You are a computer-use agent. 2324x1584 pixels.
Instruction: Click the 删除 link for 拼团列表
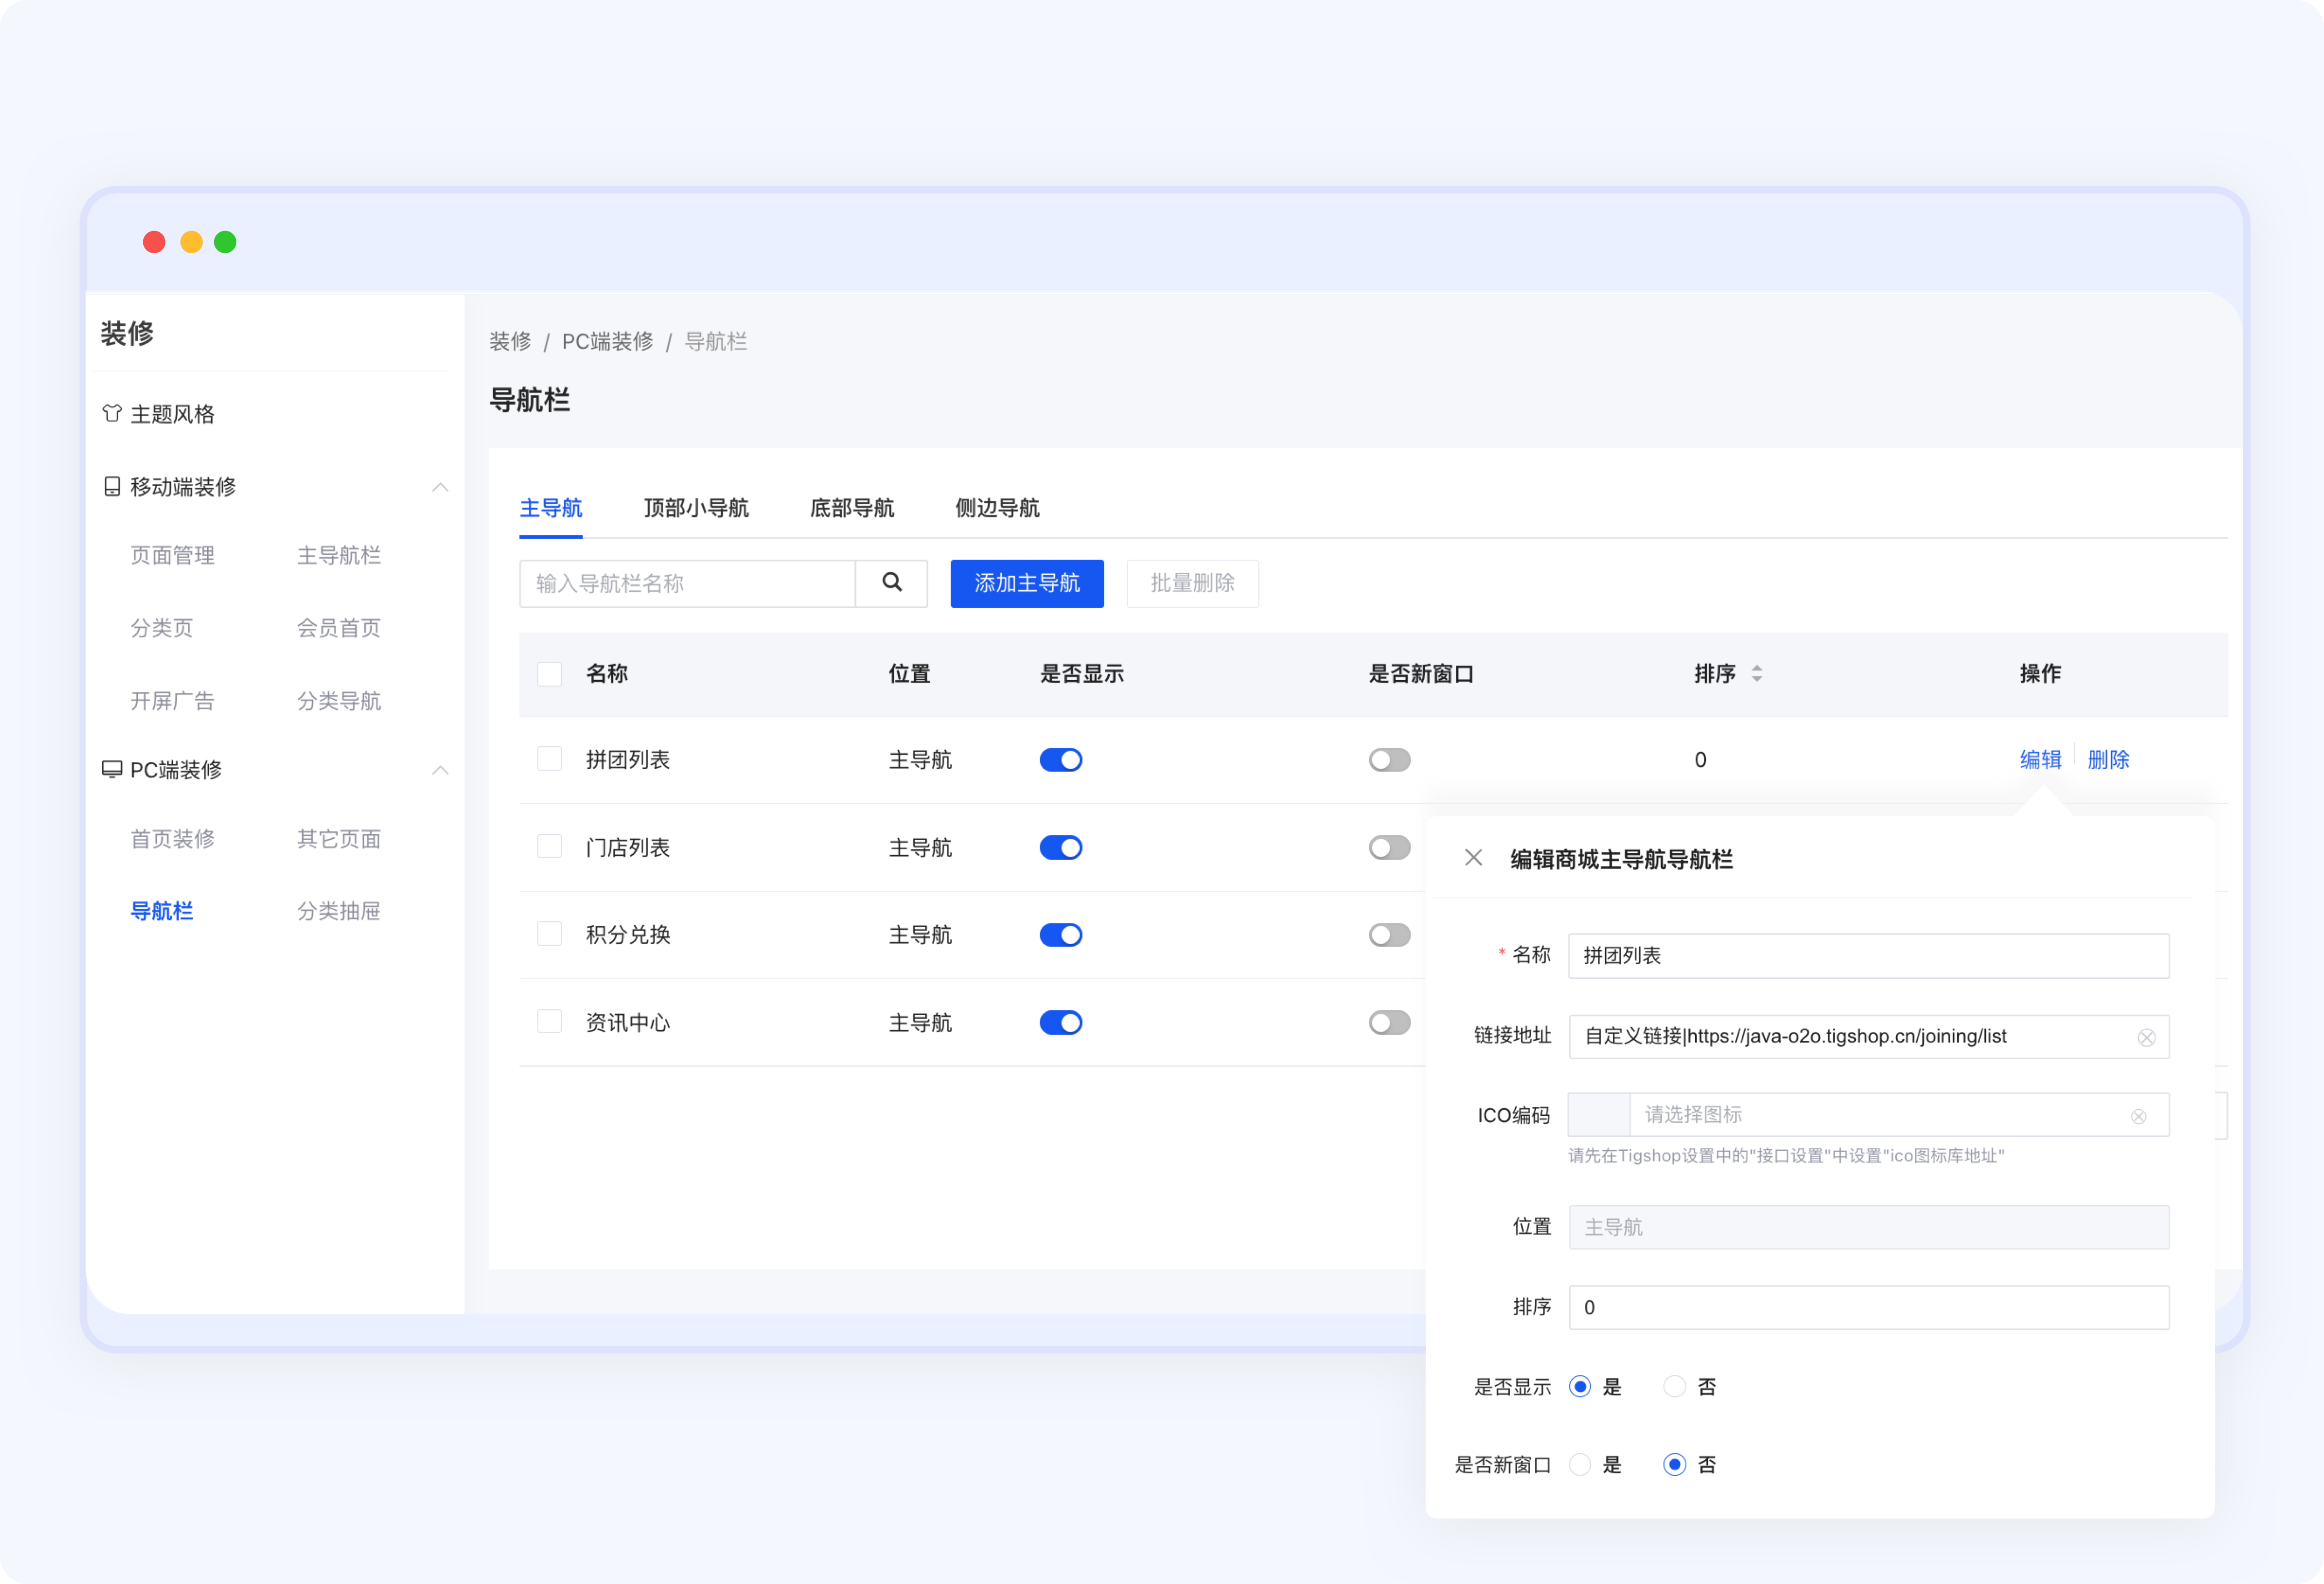(2108, 759)
